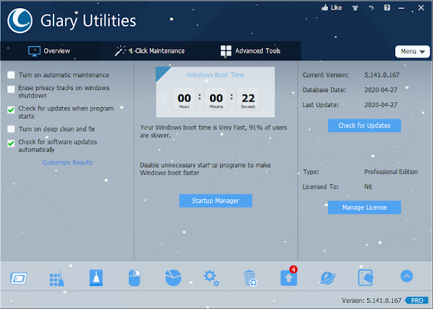Screen dimensions: 433x309
Task: Click the Like thumbs-up icon
Action: 325,7
